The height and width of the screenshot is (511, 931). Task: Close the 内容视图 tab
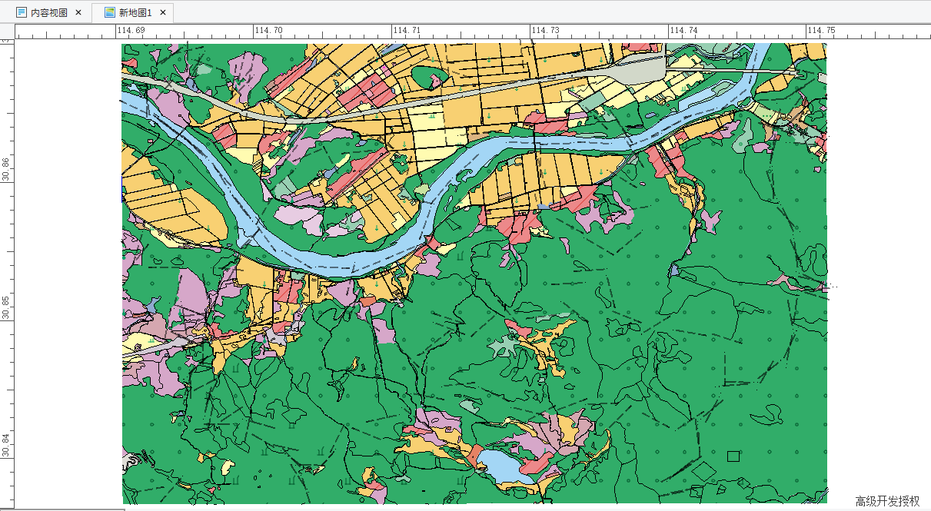(x=78, y=13)
